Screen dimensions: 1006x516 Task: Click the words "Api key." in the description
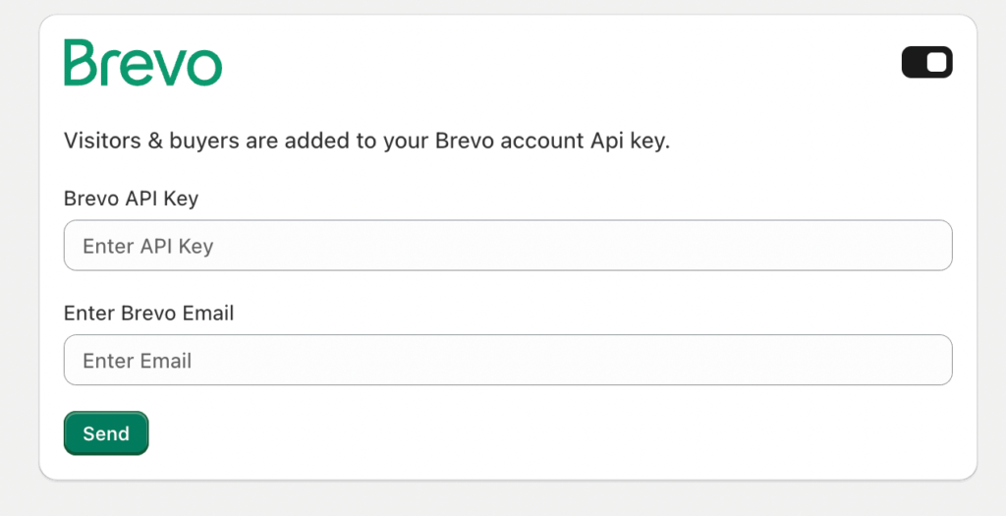pos(630,142)
